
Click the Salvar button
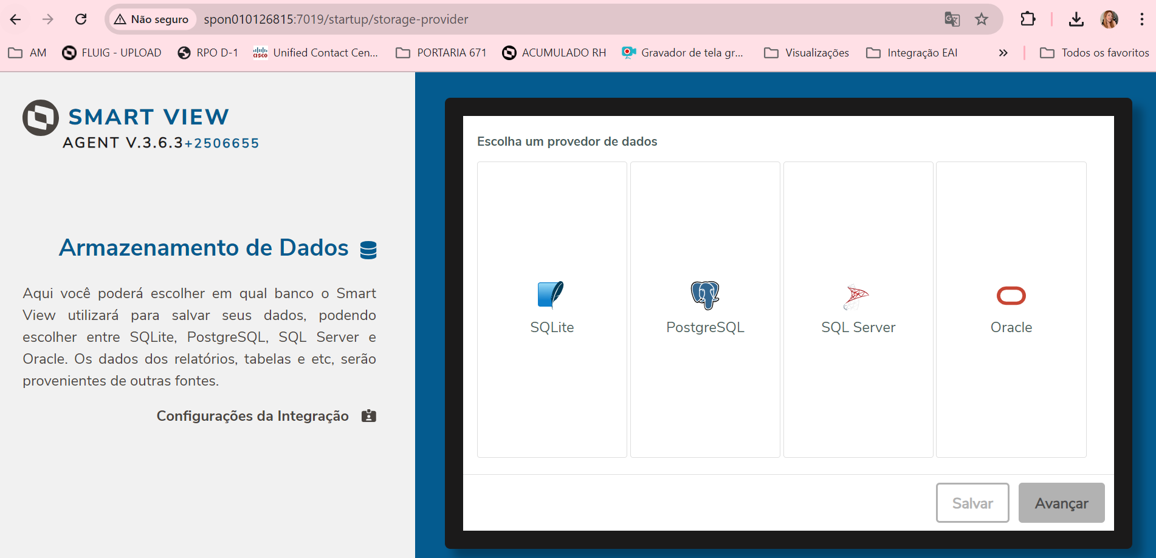pyautogui.click(x=972, y=503)
